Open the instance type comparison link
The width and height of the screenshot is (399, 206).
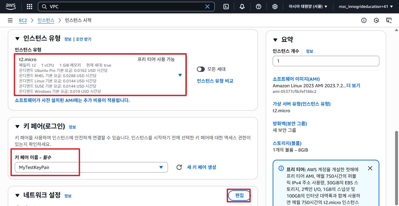coord(215,81)
